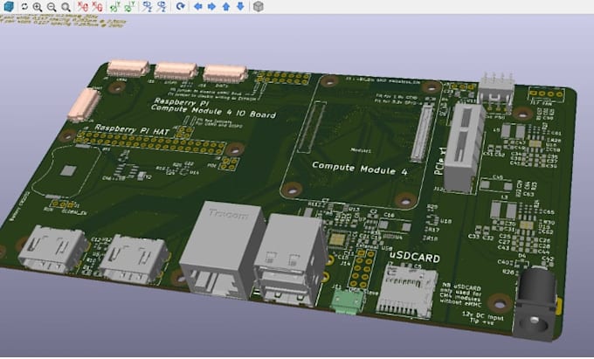This screenshot has width=594, height=359.
Task: Rotate Z clockwise with first blue Z icon
Action: (x=147, y=6)
